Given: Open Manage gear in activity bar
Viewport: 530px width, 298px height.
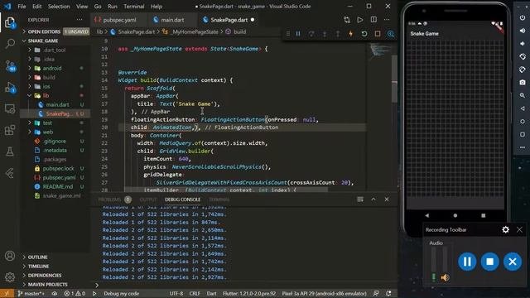Looking at the screenshot, I should pyautogui.click(x=10, y=277).
